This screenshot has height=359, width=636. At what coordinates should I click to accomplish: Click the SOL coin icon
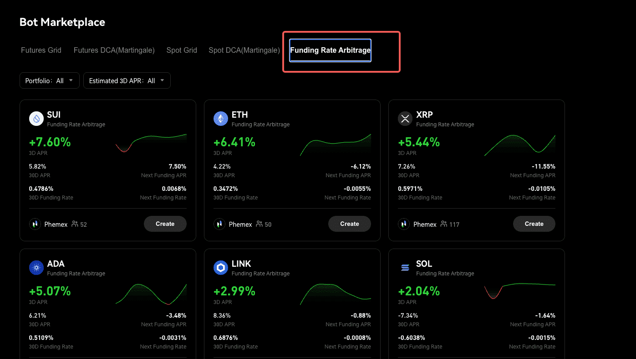(x=405, y=268)
